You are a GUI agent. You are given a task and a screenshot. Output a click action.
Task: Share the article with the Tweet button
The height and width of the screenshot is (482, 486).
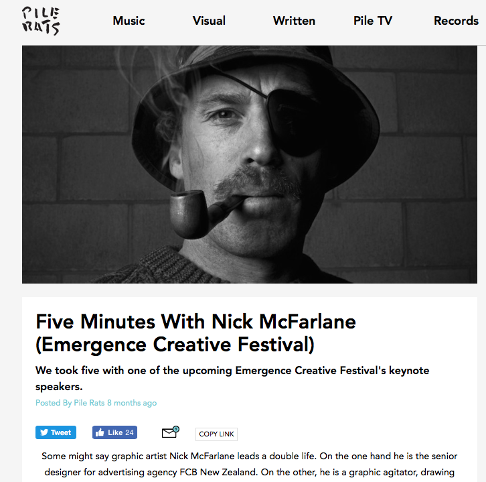tap(56, 432)
